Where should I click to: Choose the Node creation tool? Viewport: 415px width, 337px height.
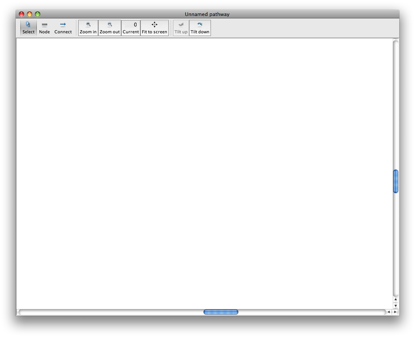click(x=44, y=28)
